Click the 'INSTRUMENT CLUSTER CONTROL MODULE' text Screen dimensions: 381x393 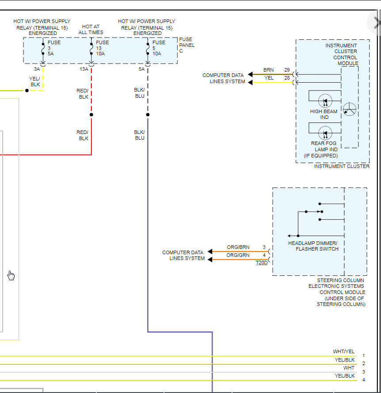pos(342,54)
